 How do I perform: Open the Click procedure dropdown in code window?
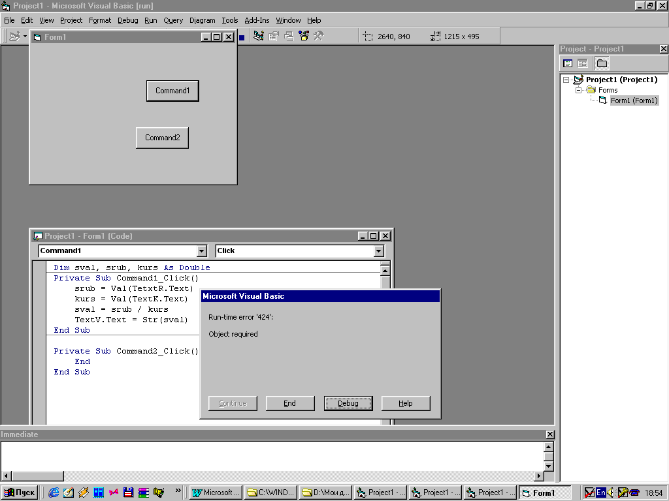tap(378, 251)
